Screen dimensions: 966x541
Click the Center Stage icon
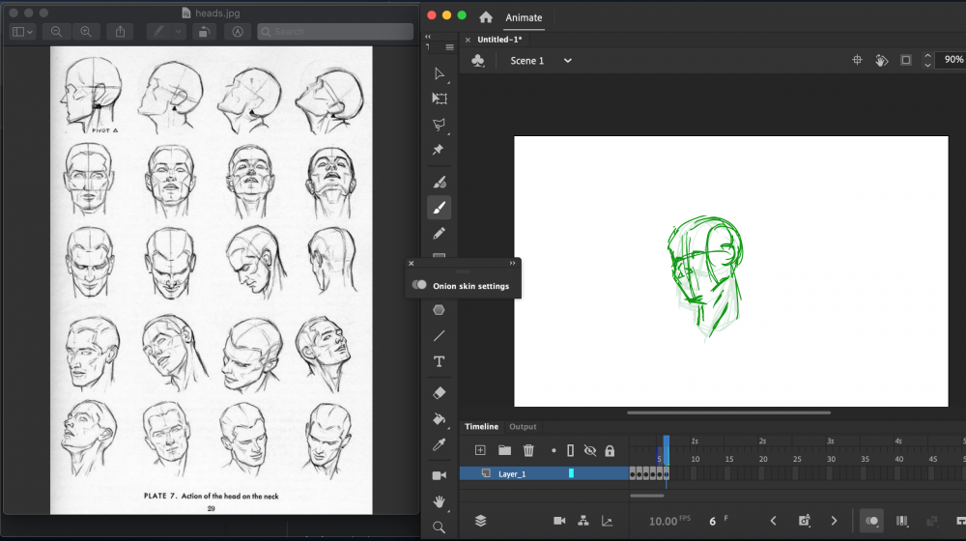tap(857, 60)
